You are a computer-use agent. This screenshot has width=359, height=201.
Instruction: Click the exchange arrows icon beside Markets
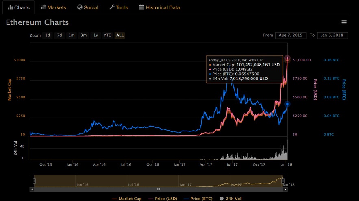coord(43,7)
